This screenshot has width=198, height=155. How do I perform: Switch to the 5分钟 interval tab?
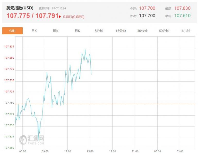tap(99, 31)
